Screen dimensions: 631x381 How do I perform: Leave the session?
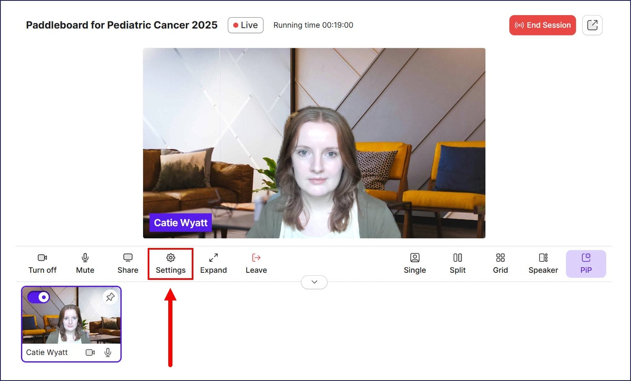[x=256, y=263]
